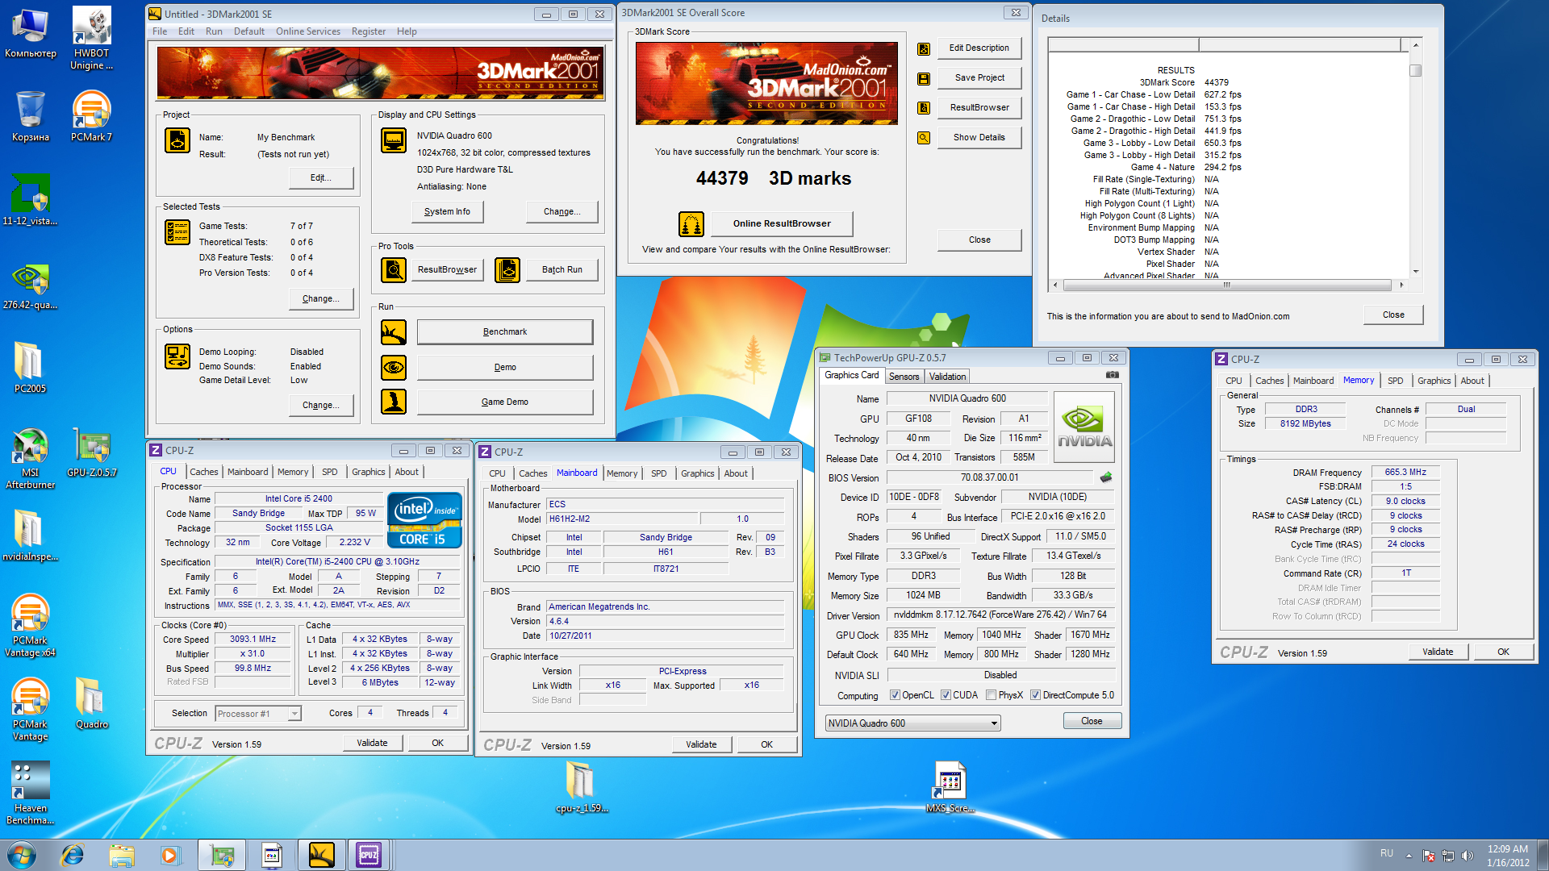Click the CPU-Z taskbar icon
The width and height of the screenshot is (1549, 871).
369,854
